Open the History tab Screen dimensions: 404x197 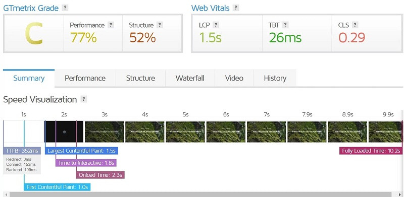tap(275, 78)
